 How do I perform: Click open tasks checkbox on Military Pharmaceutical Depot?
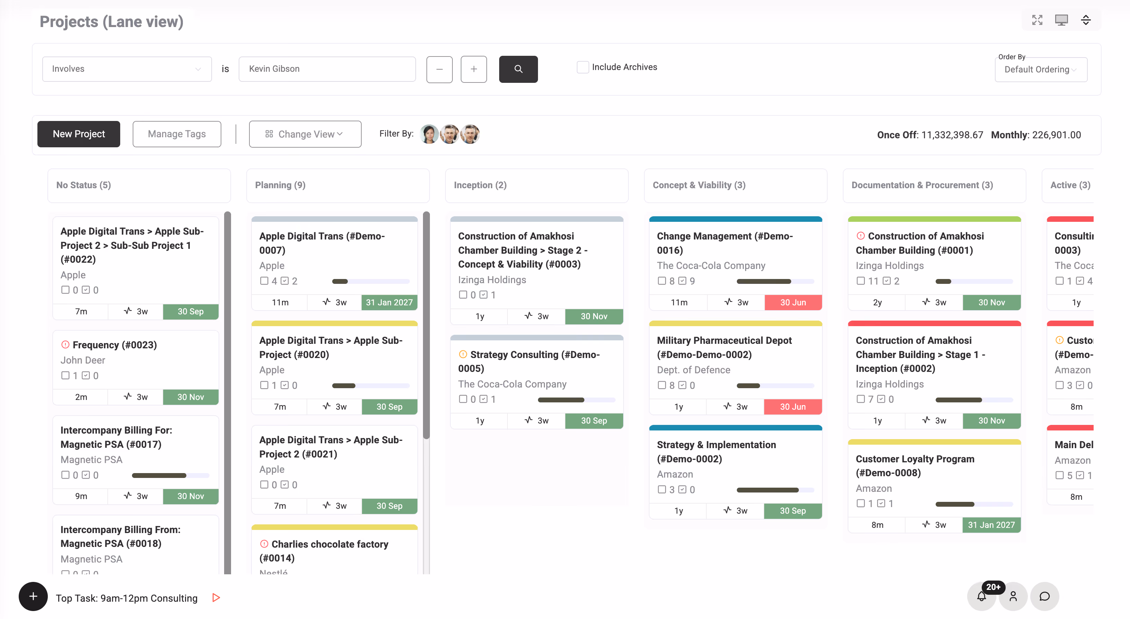pos(662,385)
